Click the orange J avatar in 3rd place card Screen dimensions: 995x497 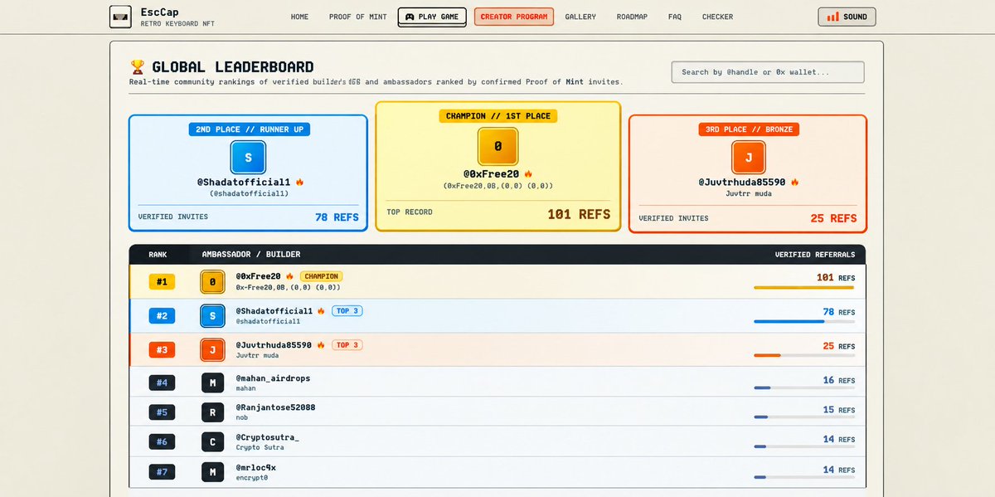pyautogui.click(x=748, y=158)
